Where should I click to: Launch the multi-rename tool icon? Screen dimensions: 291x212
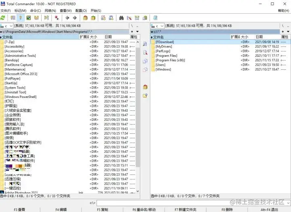[x=129, y=18]
